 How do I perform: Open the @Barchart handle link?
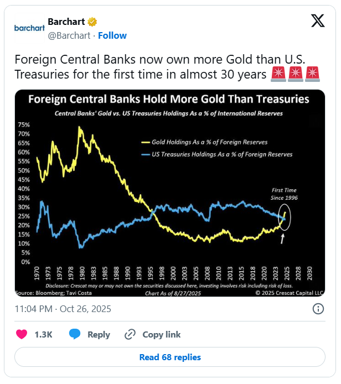(x=69, y=35)
